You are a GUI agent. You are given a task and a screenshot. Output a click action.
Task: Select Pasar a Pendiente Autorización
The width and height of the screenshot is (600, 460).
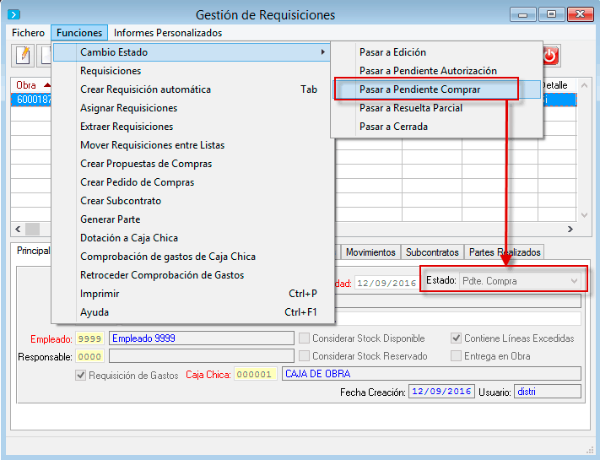coord(436,71)
